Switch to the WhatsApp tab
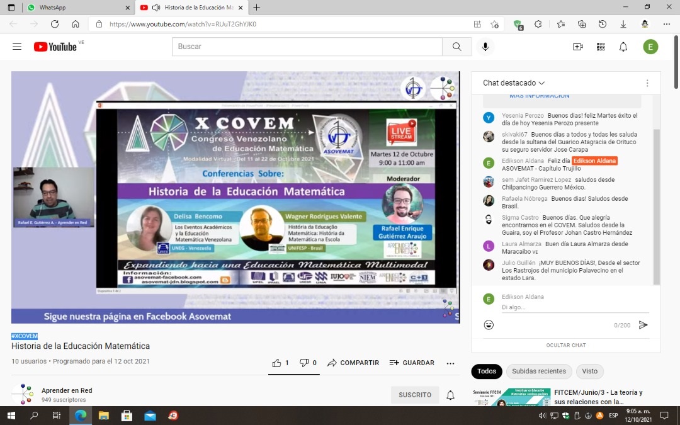 78,8
